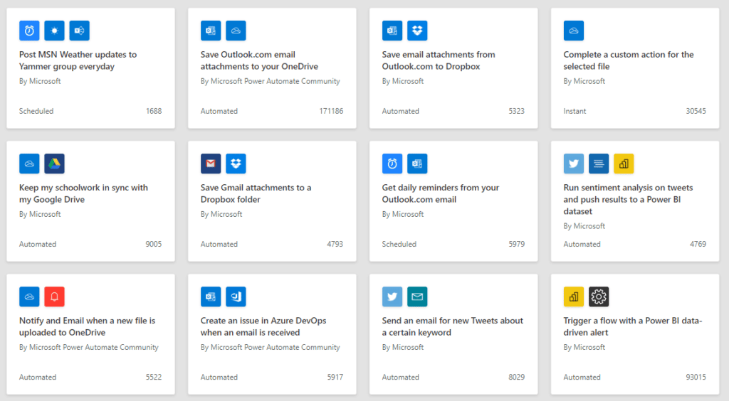
Task: Click the Google Drive icon
Action: click(x=54, y=164)
